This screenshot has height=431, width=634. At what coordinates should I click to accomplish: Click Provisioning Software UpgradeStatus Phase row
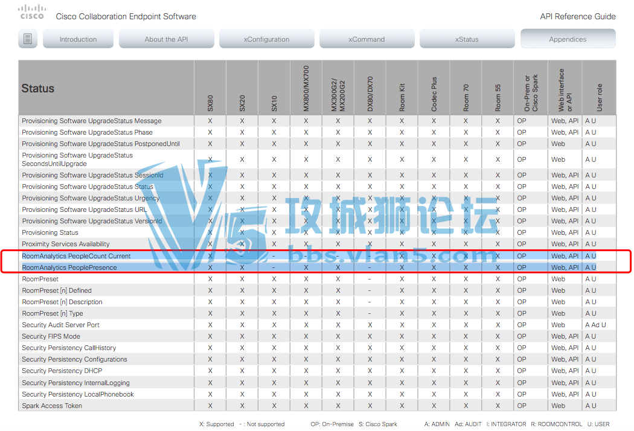point(318,132)
